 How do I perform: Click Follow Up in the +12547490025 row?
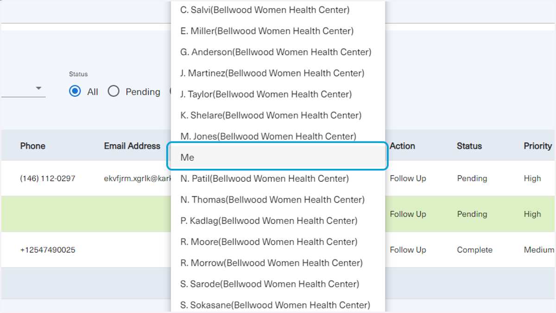(408, 250)
